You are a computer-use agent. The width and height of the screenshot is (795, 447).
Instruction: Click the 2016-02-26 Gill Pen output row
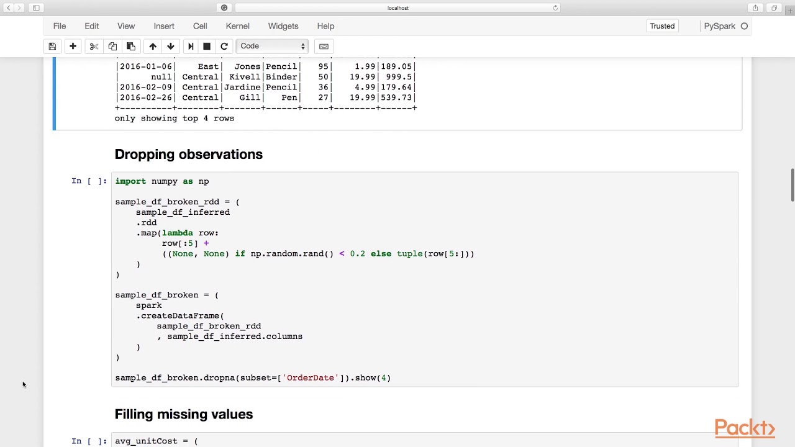tap(266, 97)
